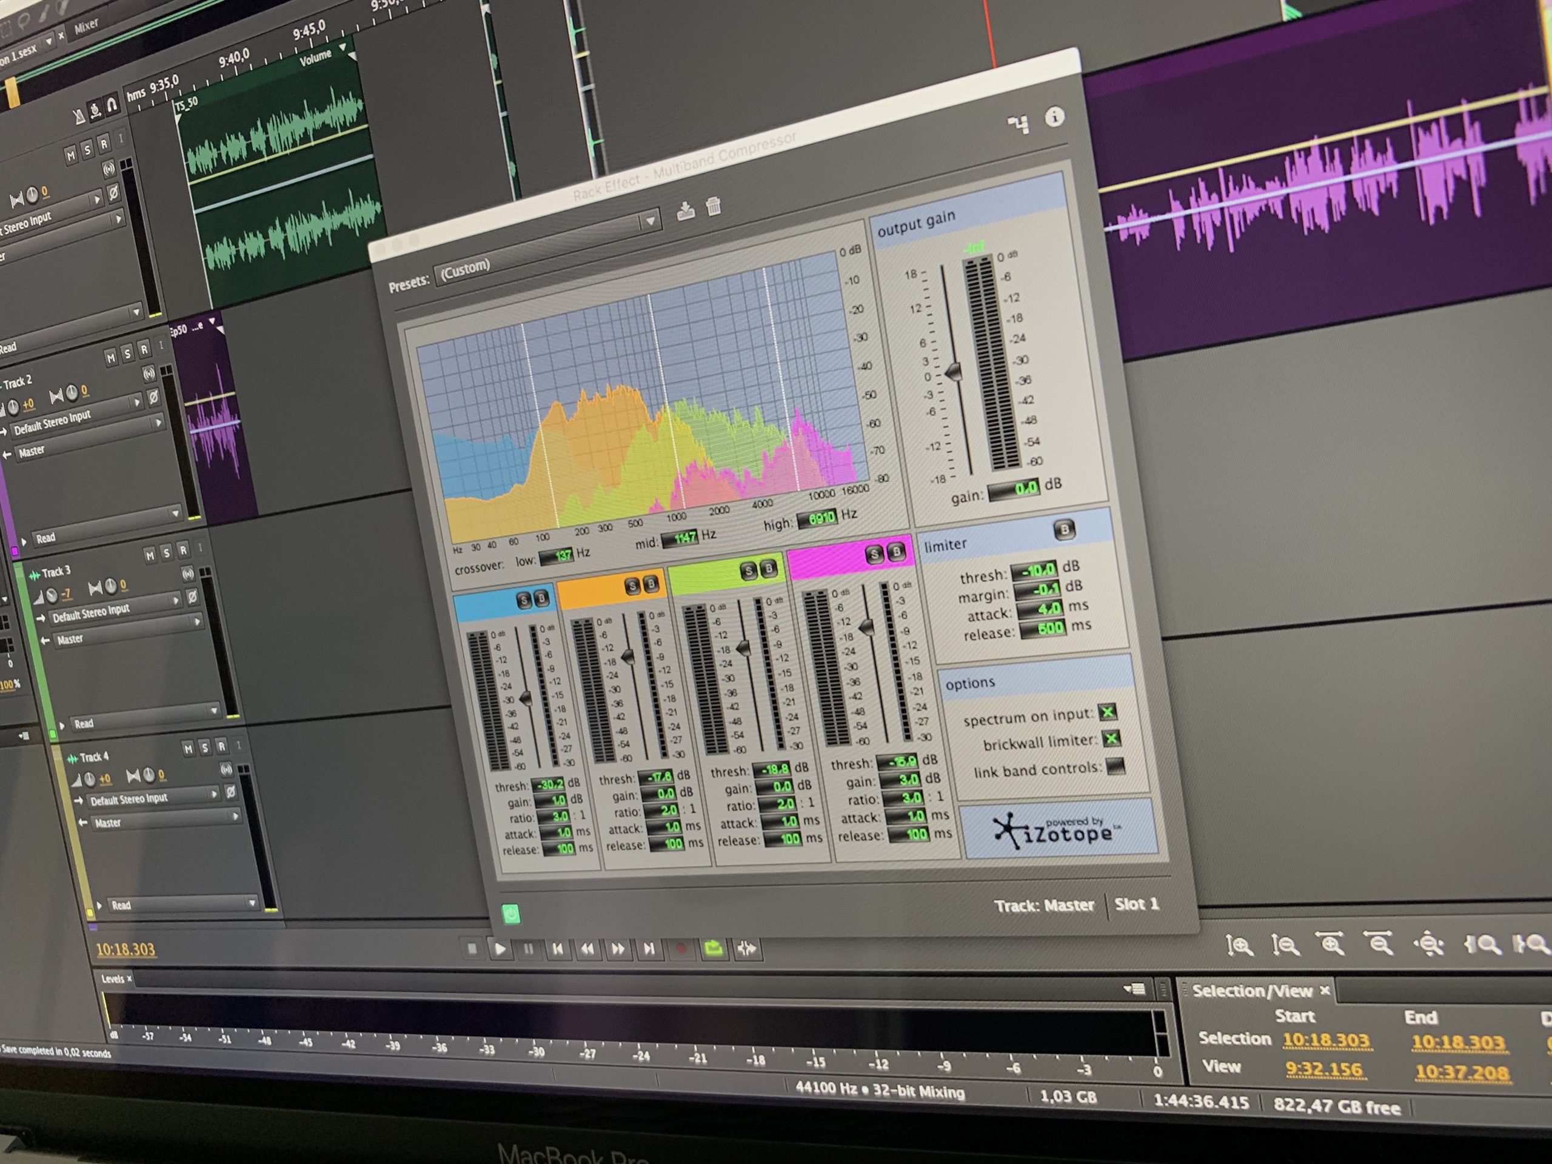Click the output gain slider handle
This screenshot has height=1164, width=1552.
pos(953,371)
